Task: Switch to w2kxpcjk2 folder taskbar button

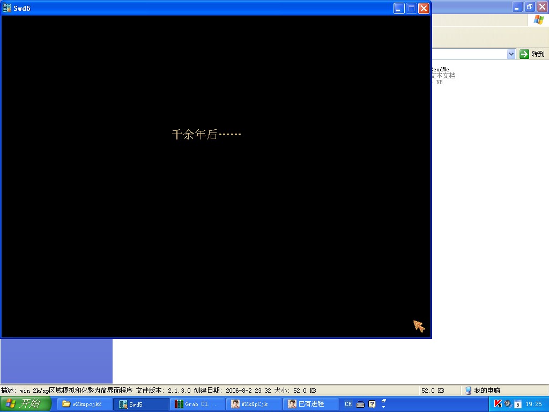Action: (85, 404)
